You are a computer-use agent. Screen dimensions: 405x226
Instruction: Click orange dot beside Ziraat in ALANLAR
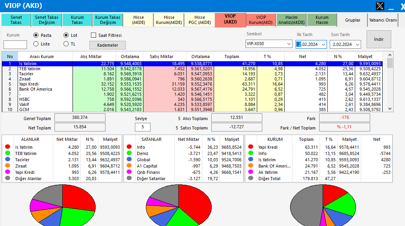point(7,166)
